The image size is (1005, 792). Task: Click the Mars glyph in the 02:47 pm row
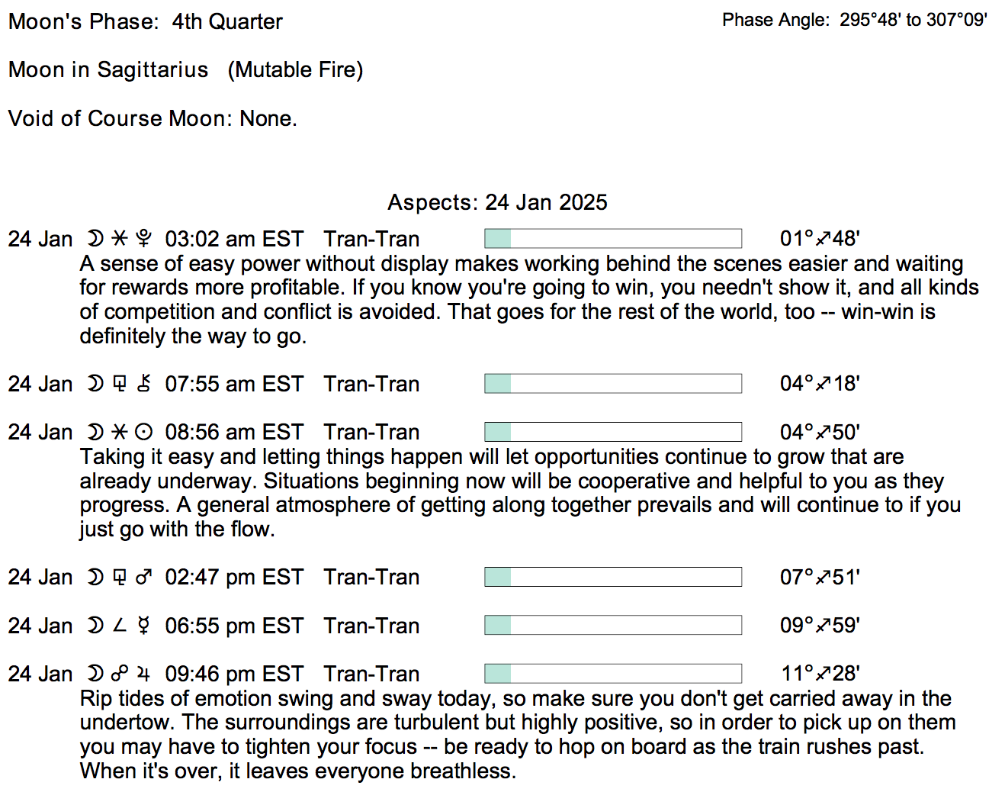click(x=143, y=578)
